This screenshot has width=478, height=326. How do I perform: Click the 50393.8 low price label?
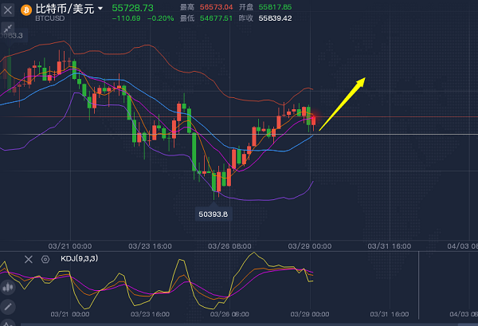[x=214, y=214]
